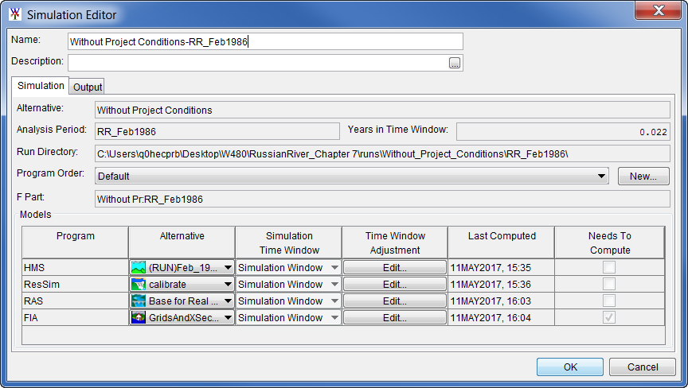
Task: Click the New... program order button
Action: [x=643, y=176]
